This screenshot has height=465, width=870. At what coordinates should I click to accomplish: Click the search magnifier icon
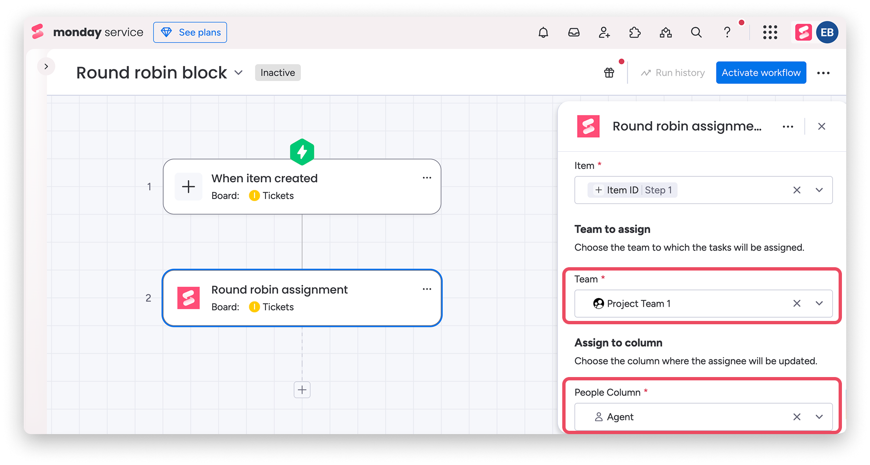pos(696,32)
